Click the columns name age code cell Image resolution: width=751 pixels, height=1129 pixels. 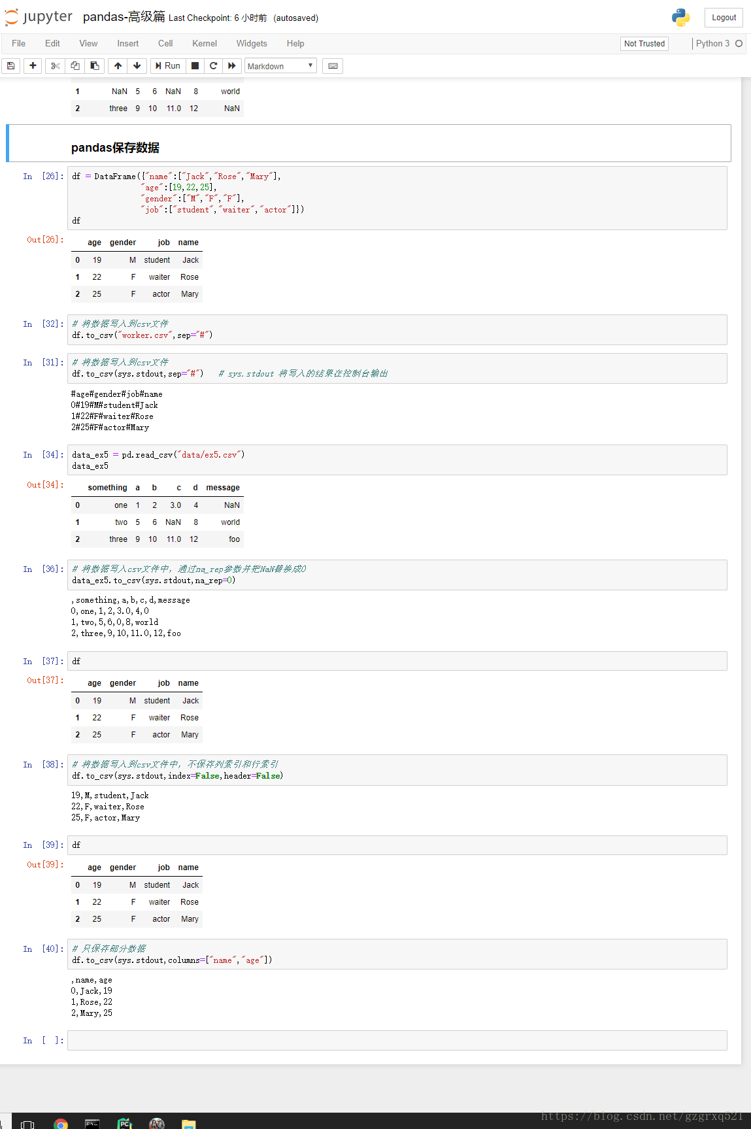pyautogui.click(x=397, y=954)
